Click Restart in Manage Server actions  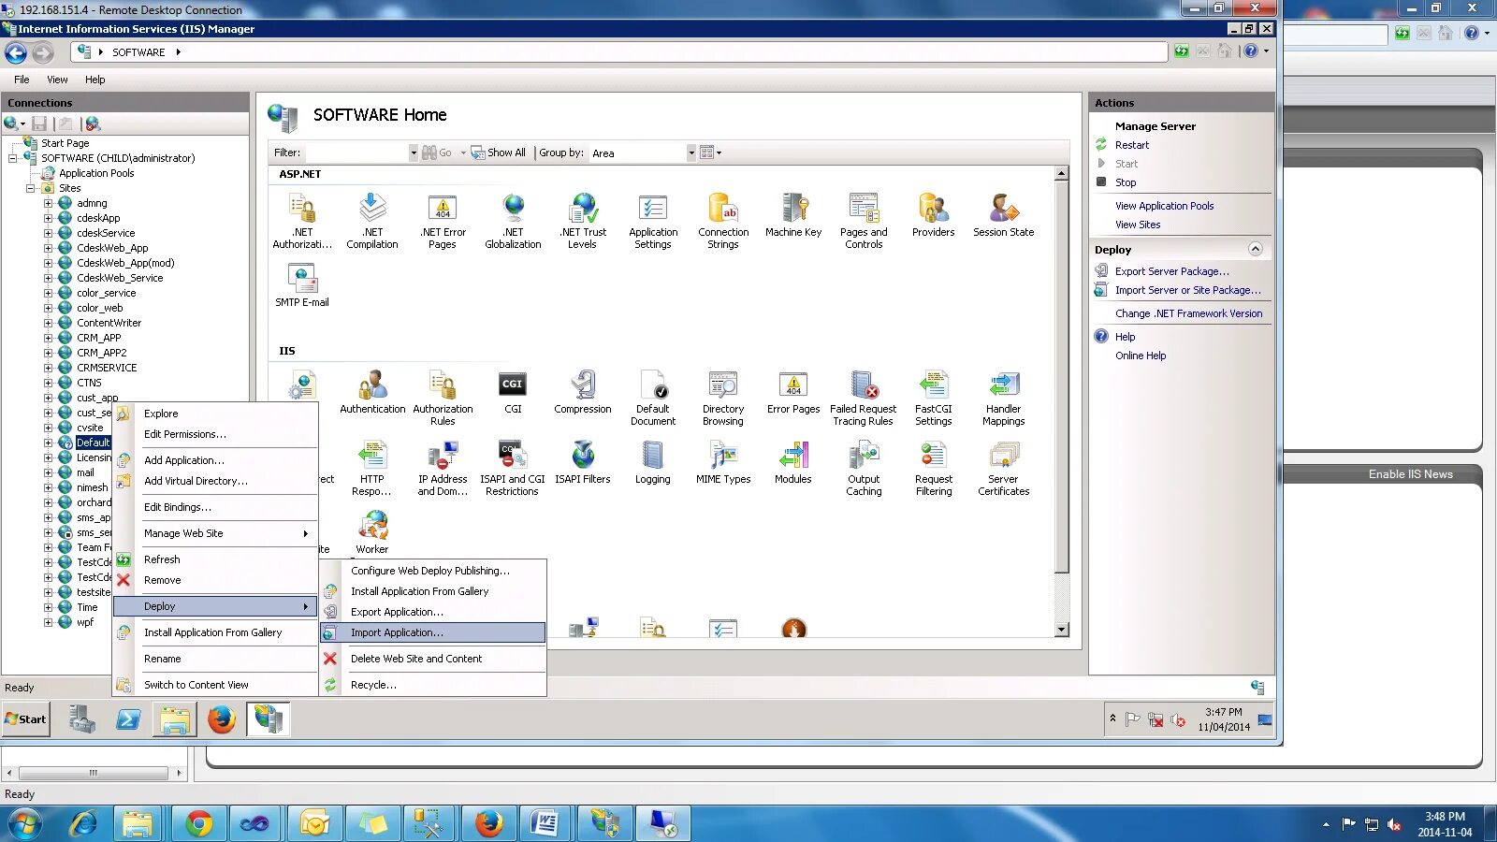click(1131, 145)
